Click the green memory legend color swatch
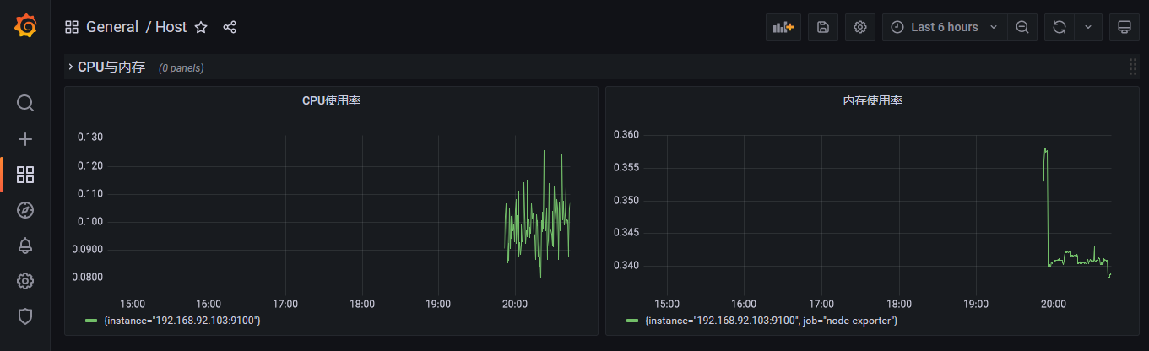Image resolution: width=1149 pixels, height=351 pixels. pos(632,321)
